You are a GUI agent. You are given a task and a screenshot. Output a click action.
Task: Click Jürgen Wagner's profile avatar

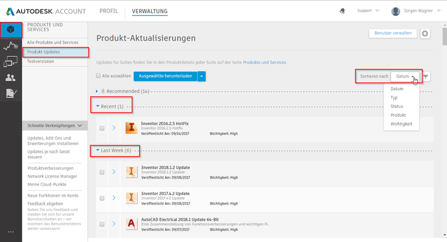coord(395,11)
